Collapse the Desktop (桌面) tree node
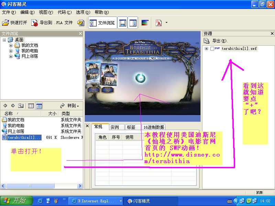The image size is (275, 206). (x=4, y=40)
